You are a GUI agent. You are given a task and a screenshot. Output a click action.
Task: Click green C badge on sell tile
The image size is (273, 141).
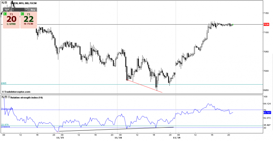pyautogui.click(x=5, y=14)
